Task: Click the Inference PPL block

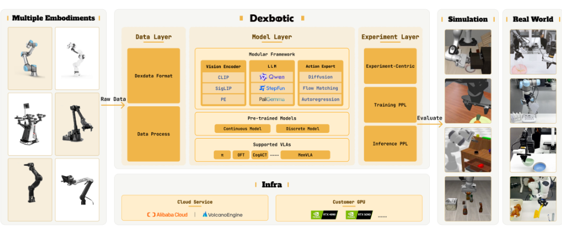Action: tap(390, 144)
